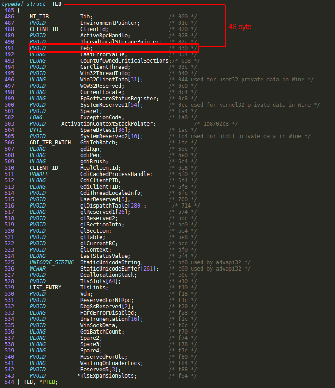This screenshot has height=388, width=335.
Task: Click line number 491 in the gutter
Action: point(9,48)
